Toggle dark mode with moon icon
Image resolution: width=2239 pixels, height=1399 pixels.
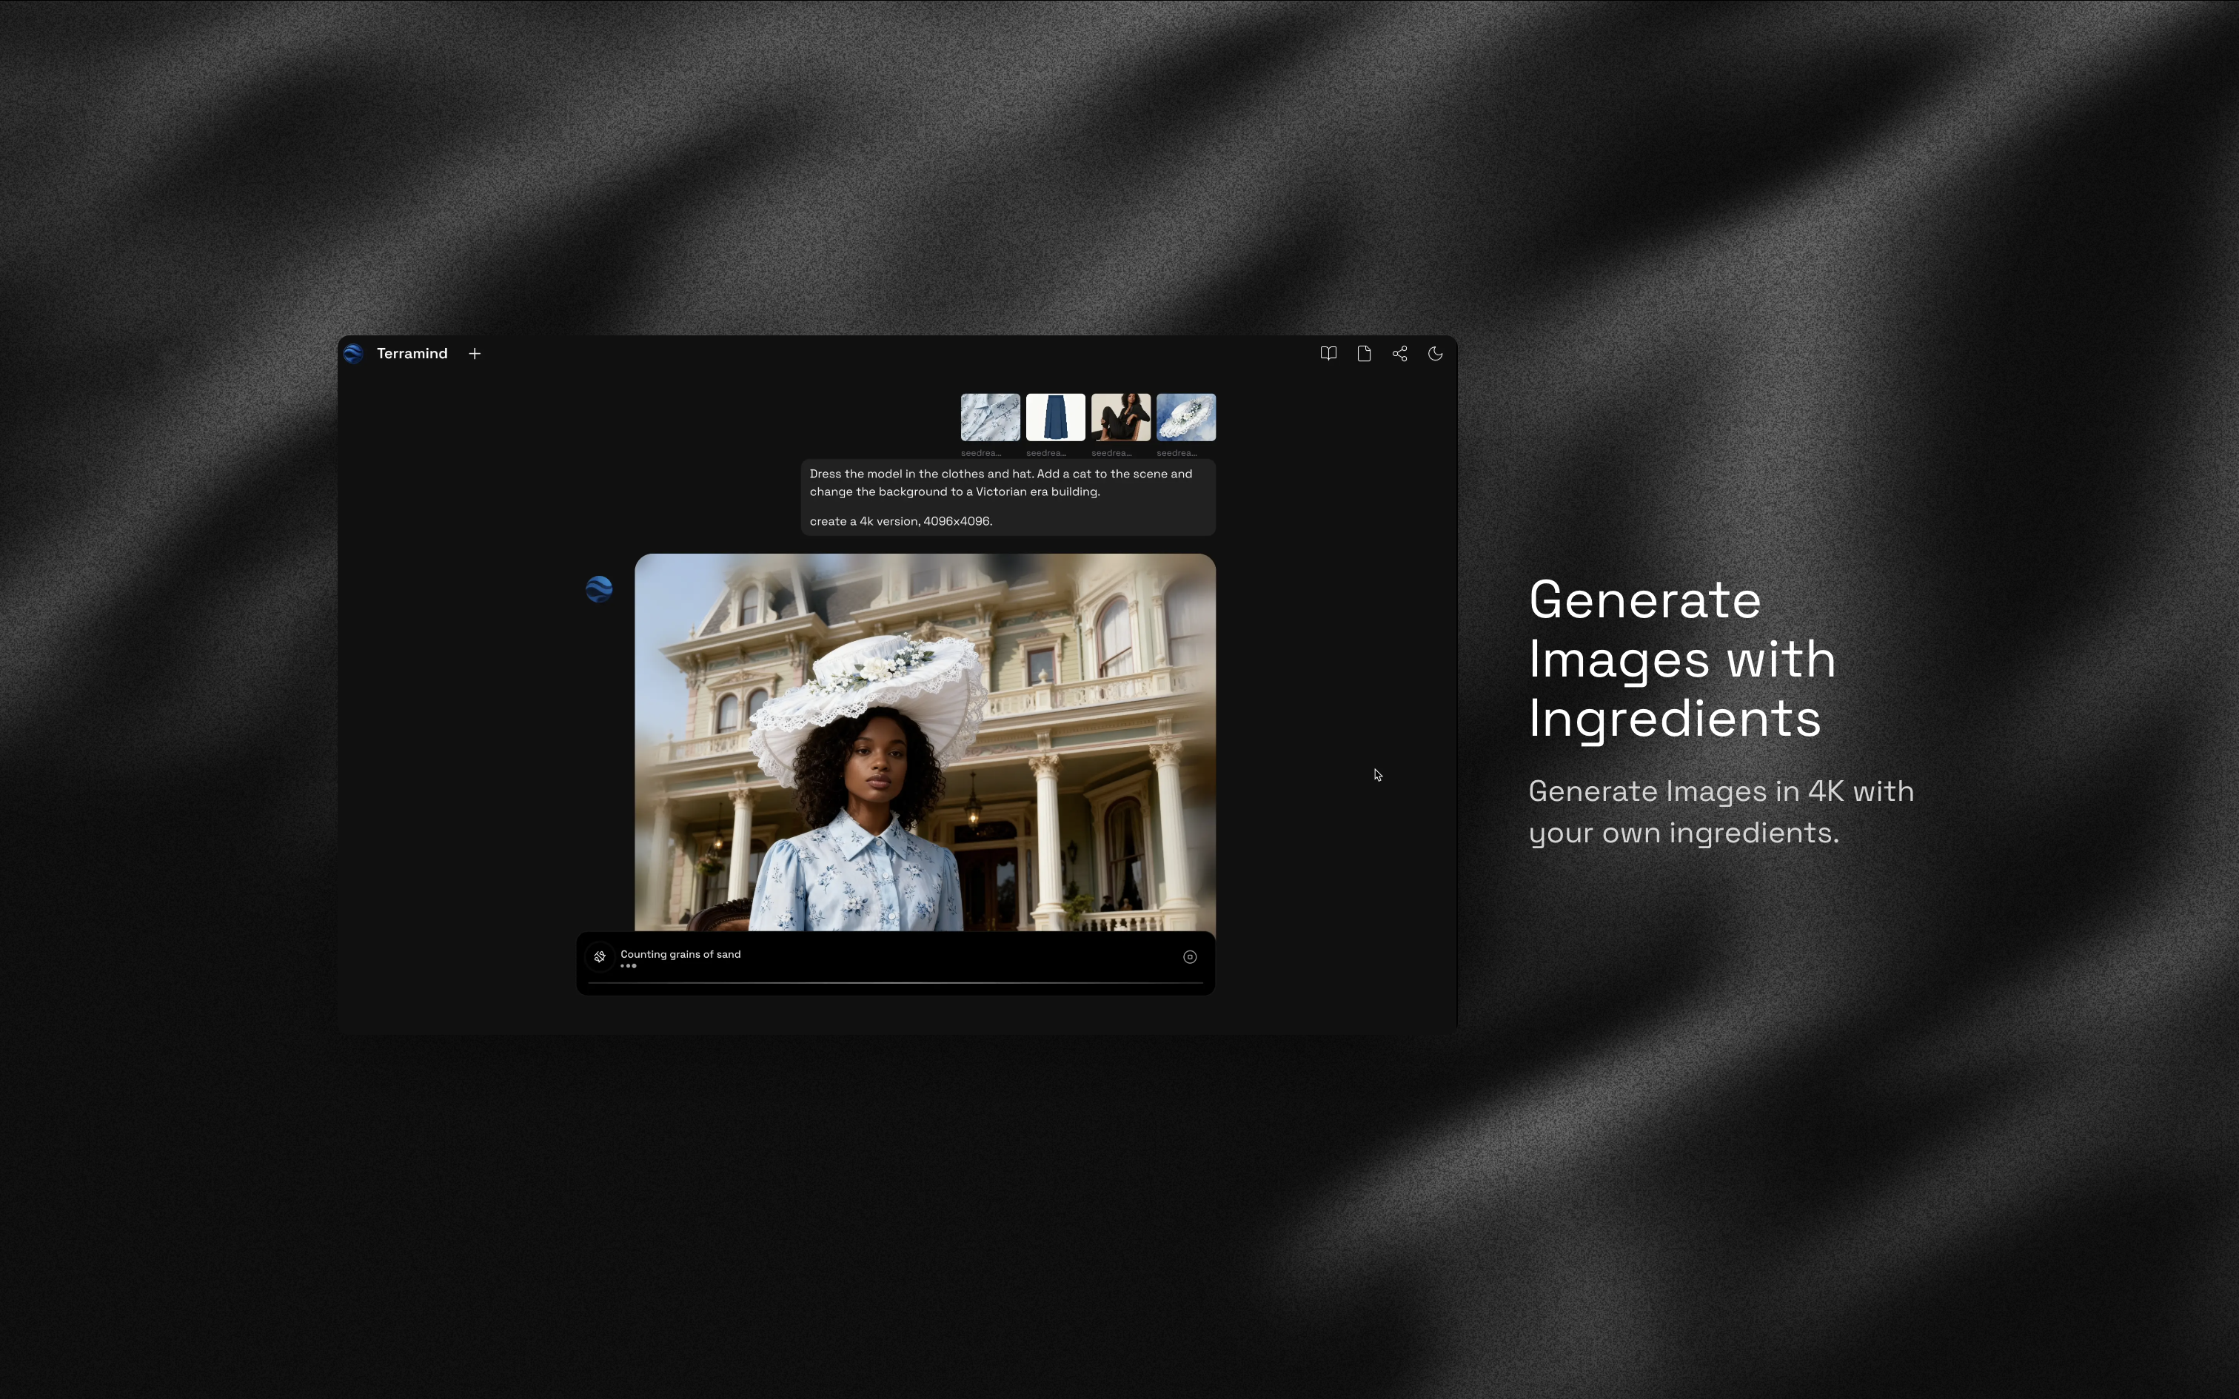pyautogui.click(x=1435, y=354)
